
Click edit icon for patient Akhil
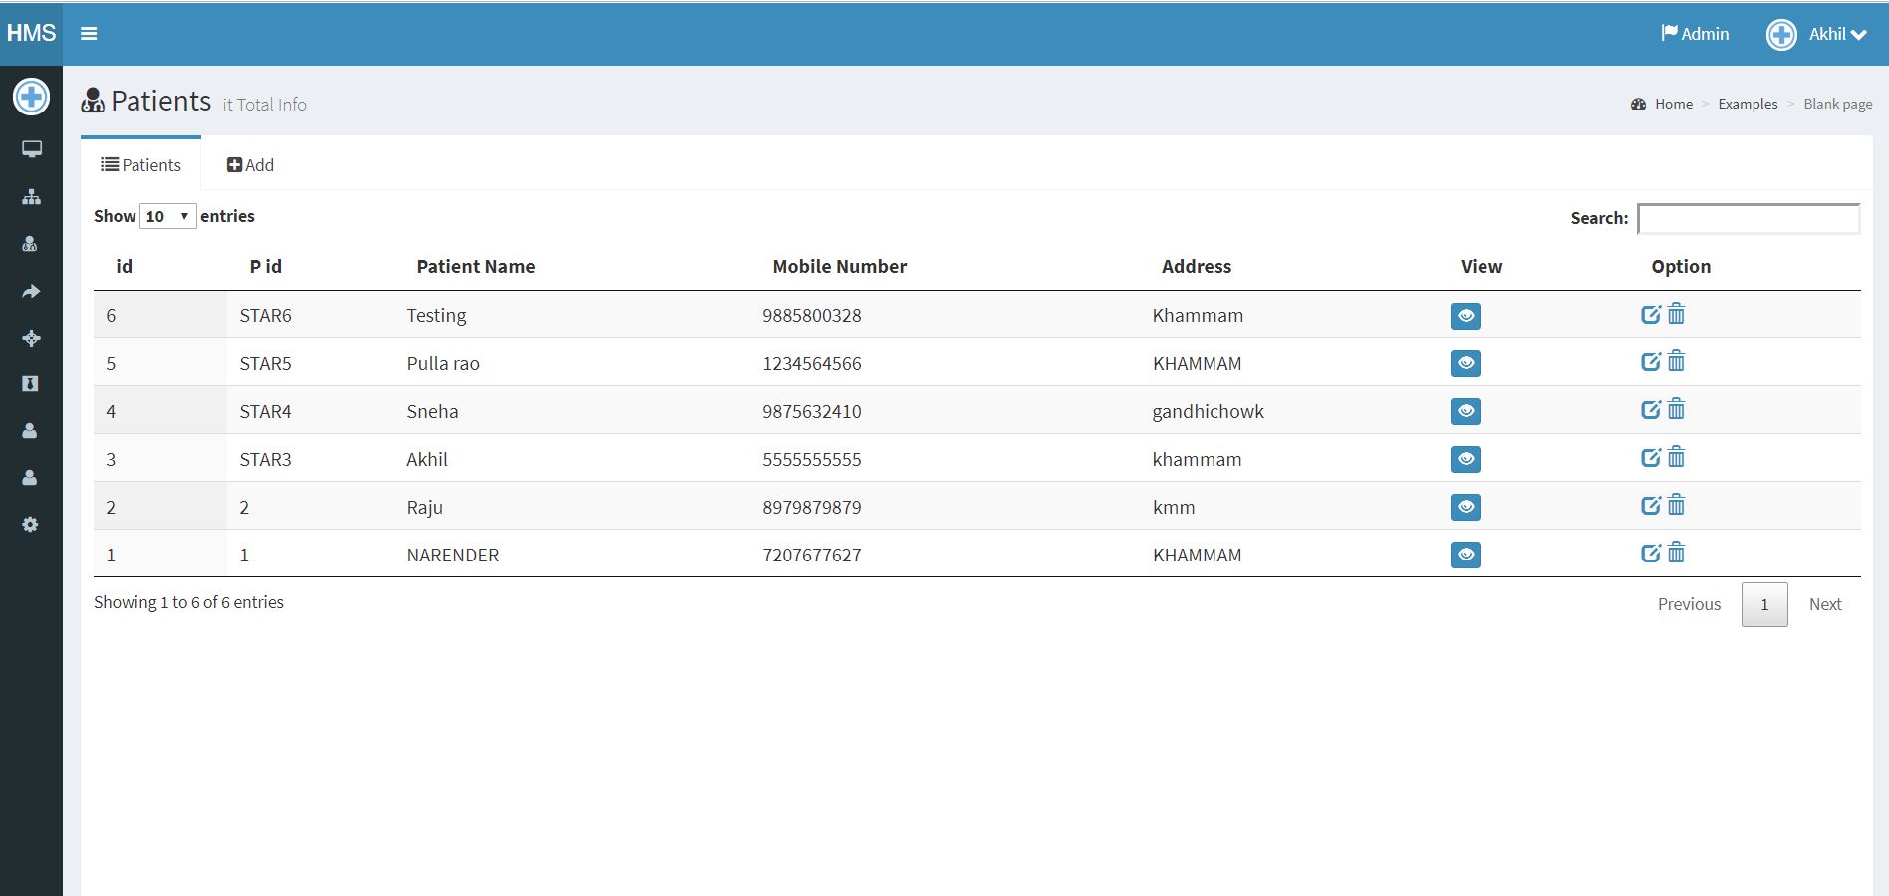click(x=1650, y=458)
